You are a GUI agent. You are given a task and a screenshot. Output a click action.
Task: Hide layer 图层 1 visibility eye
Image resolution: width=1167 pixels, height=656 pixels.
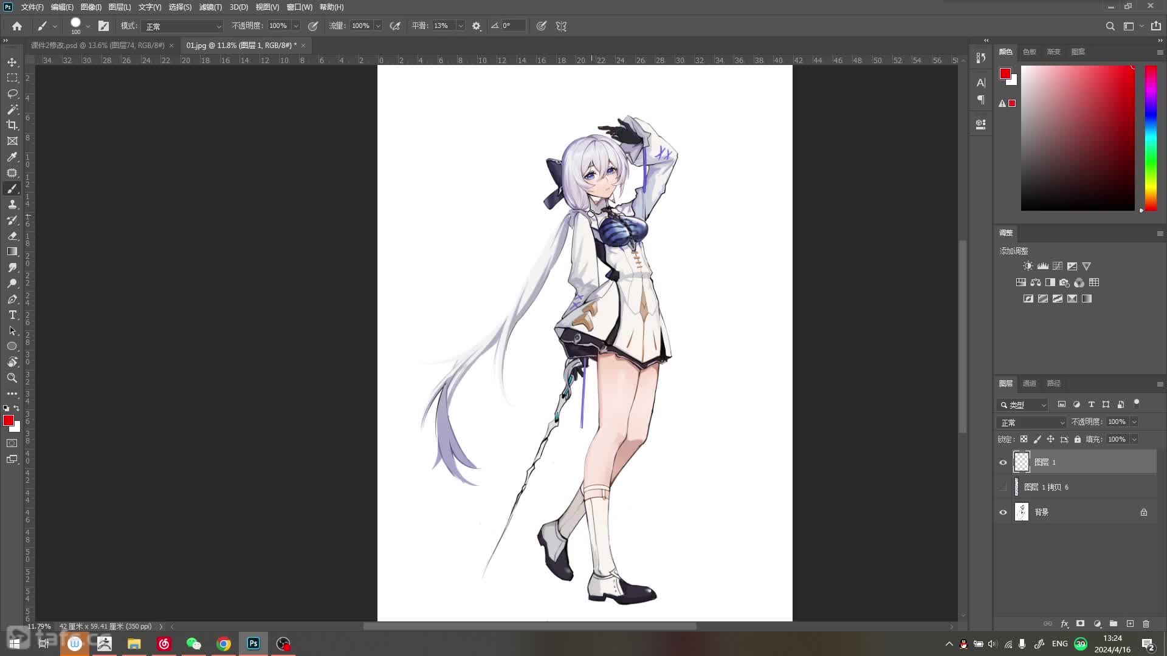pos(1003,462)
